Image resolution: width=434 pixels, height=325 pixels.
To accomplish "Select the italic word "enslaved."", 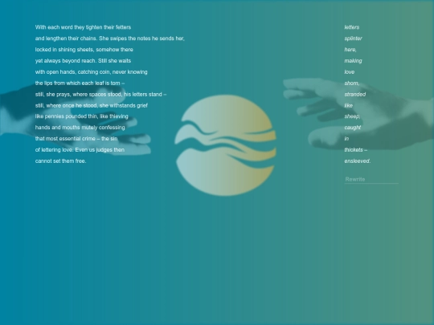I will (358, 161).
